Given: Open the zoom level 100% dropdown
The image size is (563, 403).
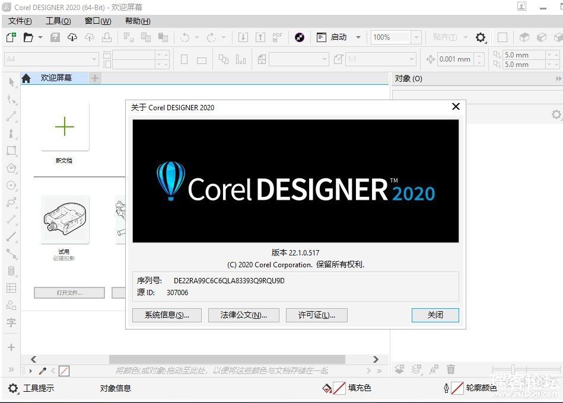Looking at the screenshot, I should 416,37.
